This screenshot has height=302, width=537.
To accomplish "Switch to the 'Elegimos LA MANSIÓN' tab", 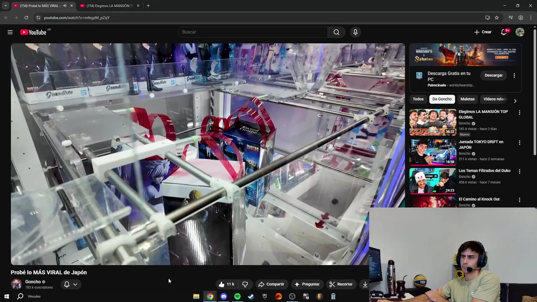I will (x=109, y=6).
